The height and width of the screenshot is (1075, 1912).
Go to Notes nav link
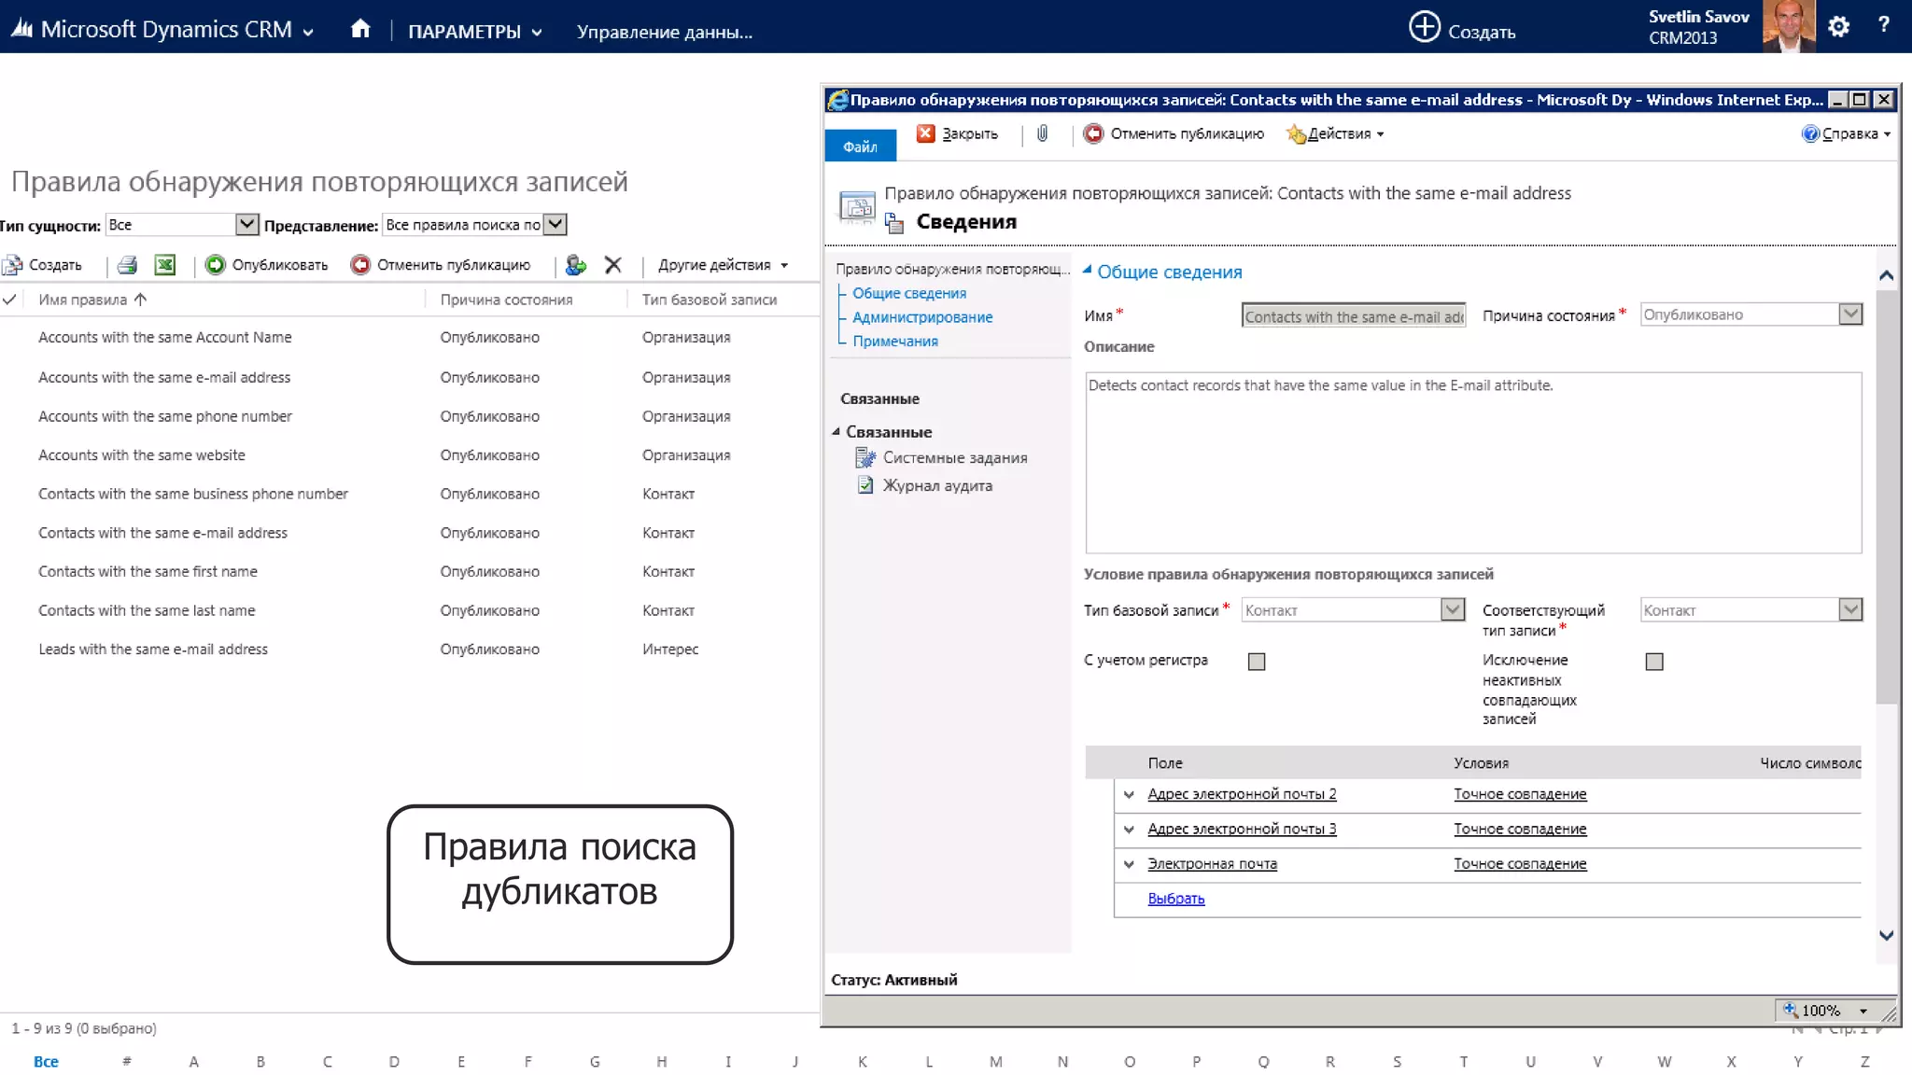tap(895, 342)
